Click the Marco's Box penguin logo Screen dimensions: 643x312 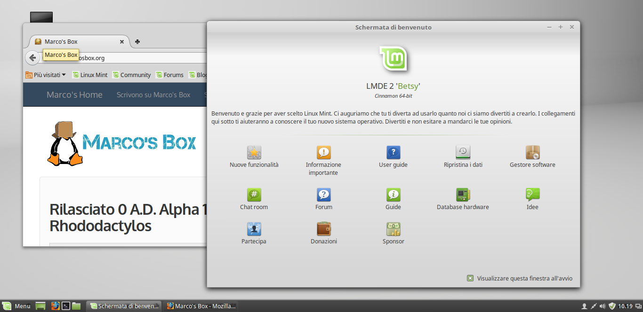(x=122, y=143)
